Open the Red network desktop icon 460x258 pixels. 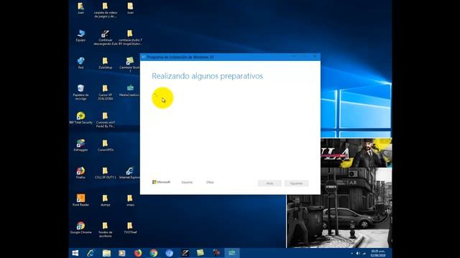(x=80, y=63)
